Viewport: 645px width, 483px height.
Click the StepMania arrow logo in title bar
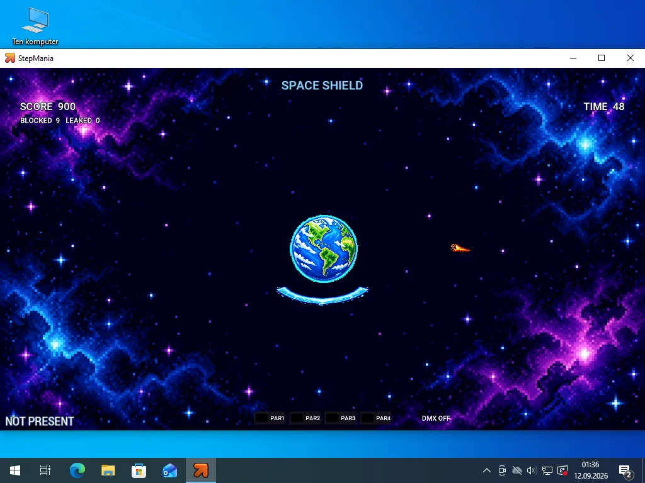10,58
